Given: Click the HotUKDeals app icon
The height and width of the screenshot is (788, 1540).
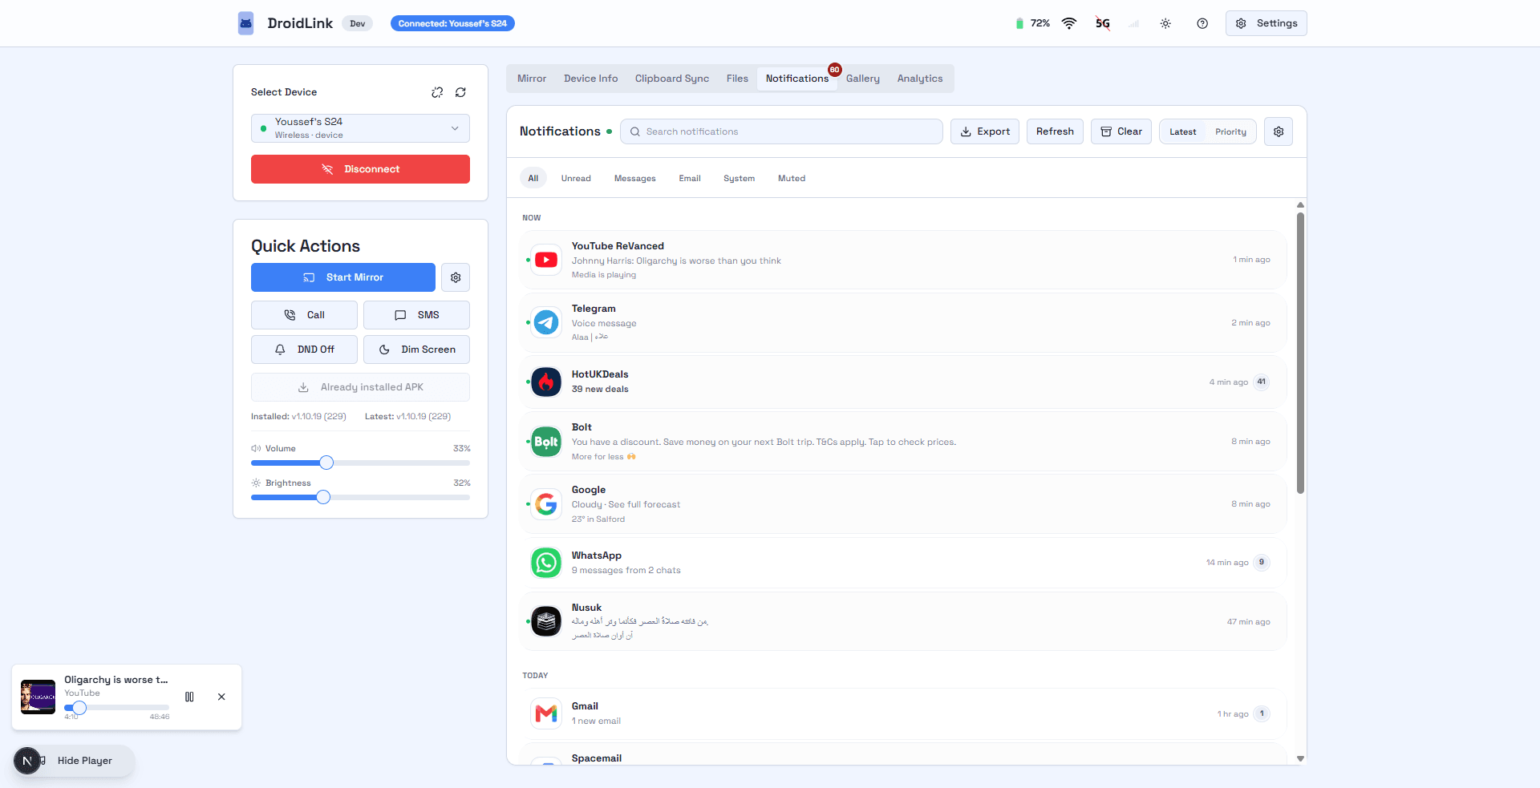Looking at the screenshot, I should (x=546, y=382).
